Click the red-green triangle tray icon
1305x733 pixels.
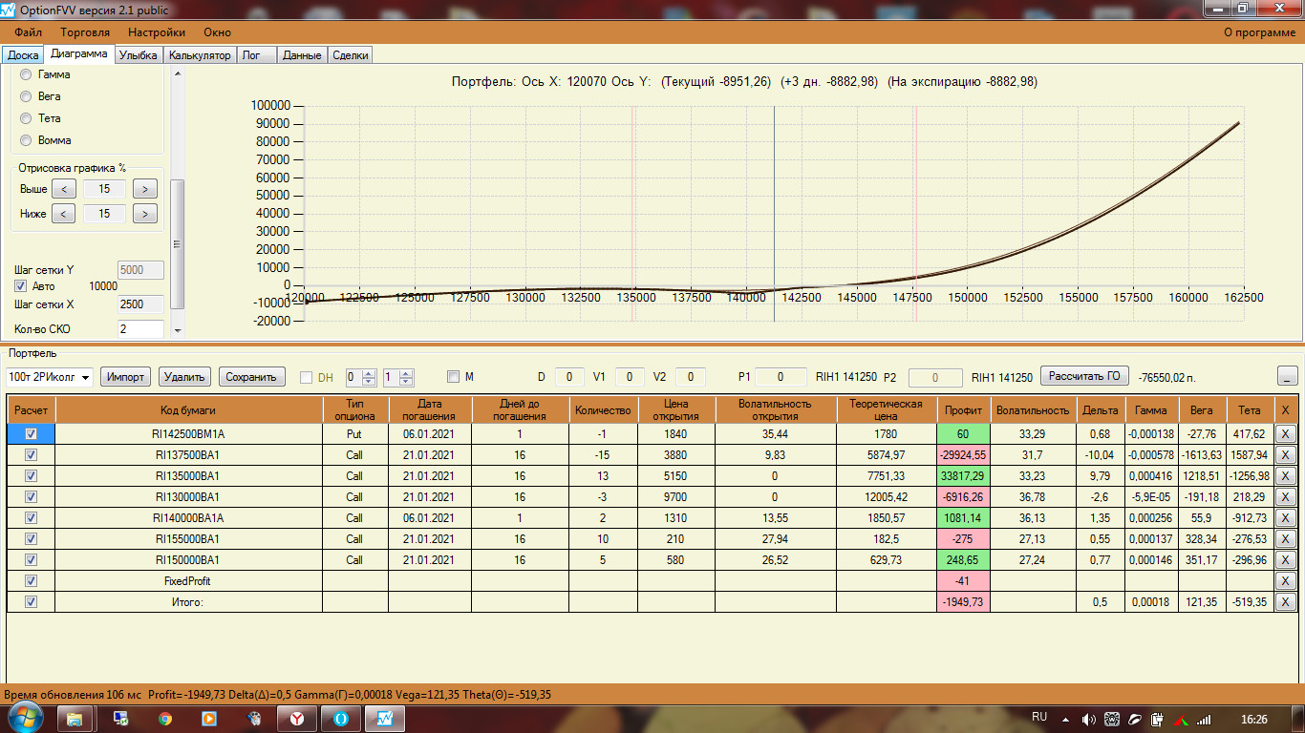(x=1181, y=719)
